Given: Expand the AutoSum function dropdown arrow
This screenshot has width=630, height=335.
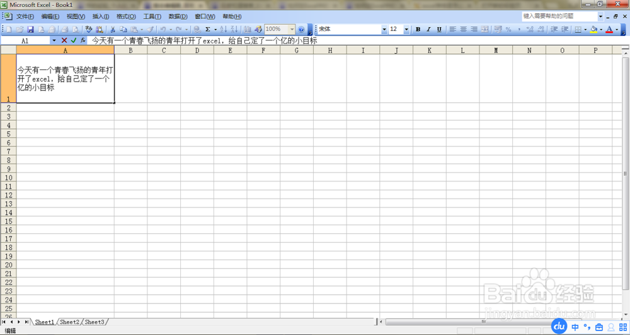Looking at the screenshot, I should coord(215,30).
